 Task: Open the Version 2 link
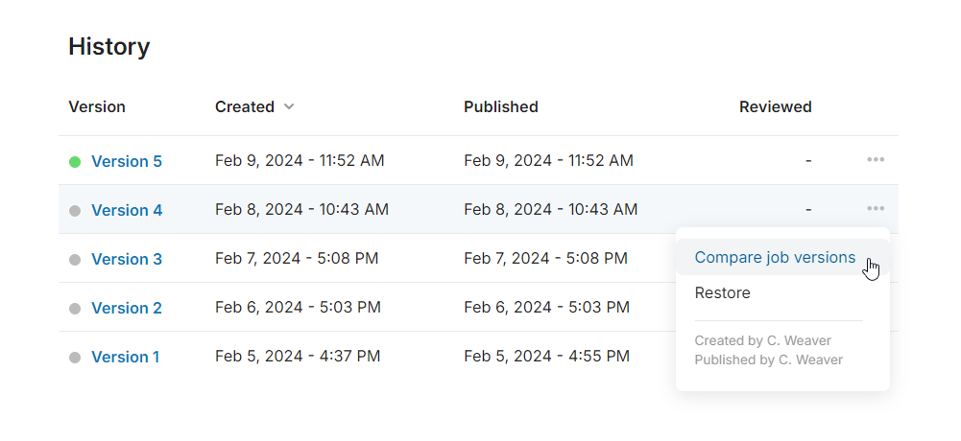pos(127,308)
